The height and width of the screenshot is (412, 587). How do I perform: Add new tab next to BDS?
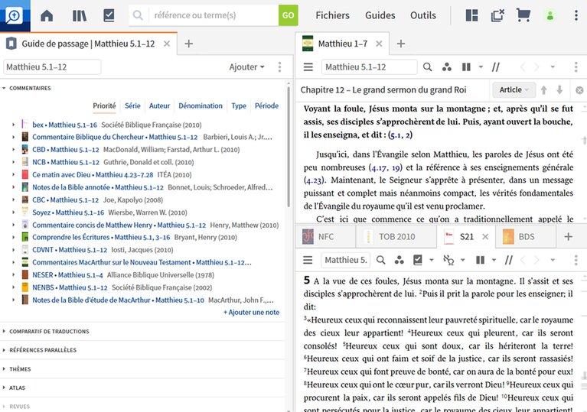coord(569,237)
